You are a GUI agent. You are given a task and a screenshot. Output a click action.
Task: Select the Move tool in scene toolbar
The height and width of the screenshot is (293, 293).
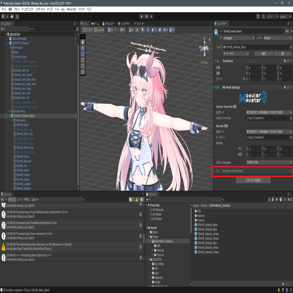[83, 48]
